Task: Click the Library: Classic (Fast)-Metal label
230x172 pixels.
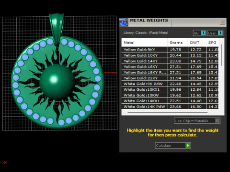Action: (146, 32)
